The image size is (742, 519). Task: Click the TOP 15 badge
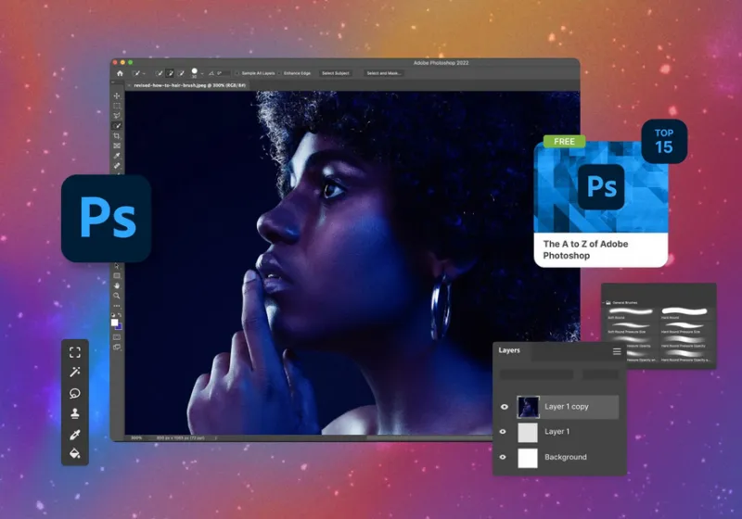(x=664, y=141)
